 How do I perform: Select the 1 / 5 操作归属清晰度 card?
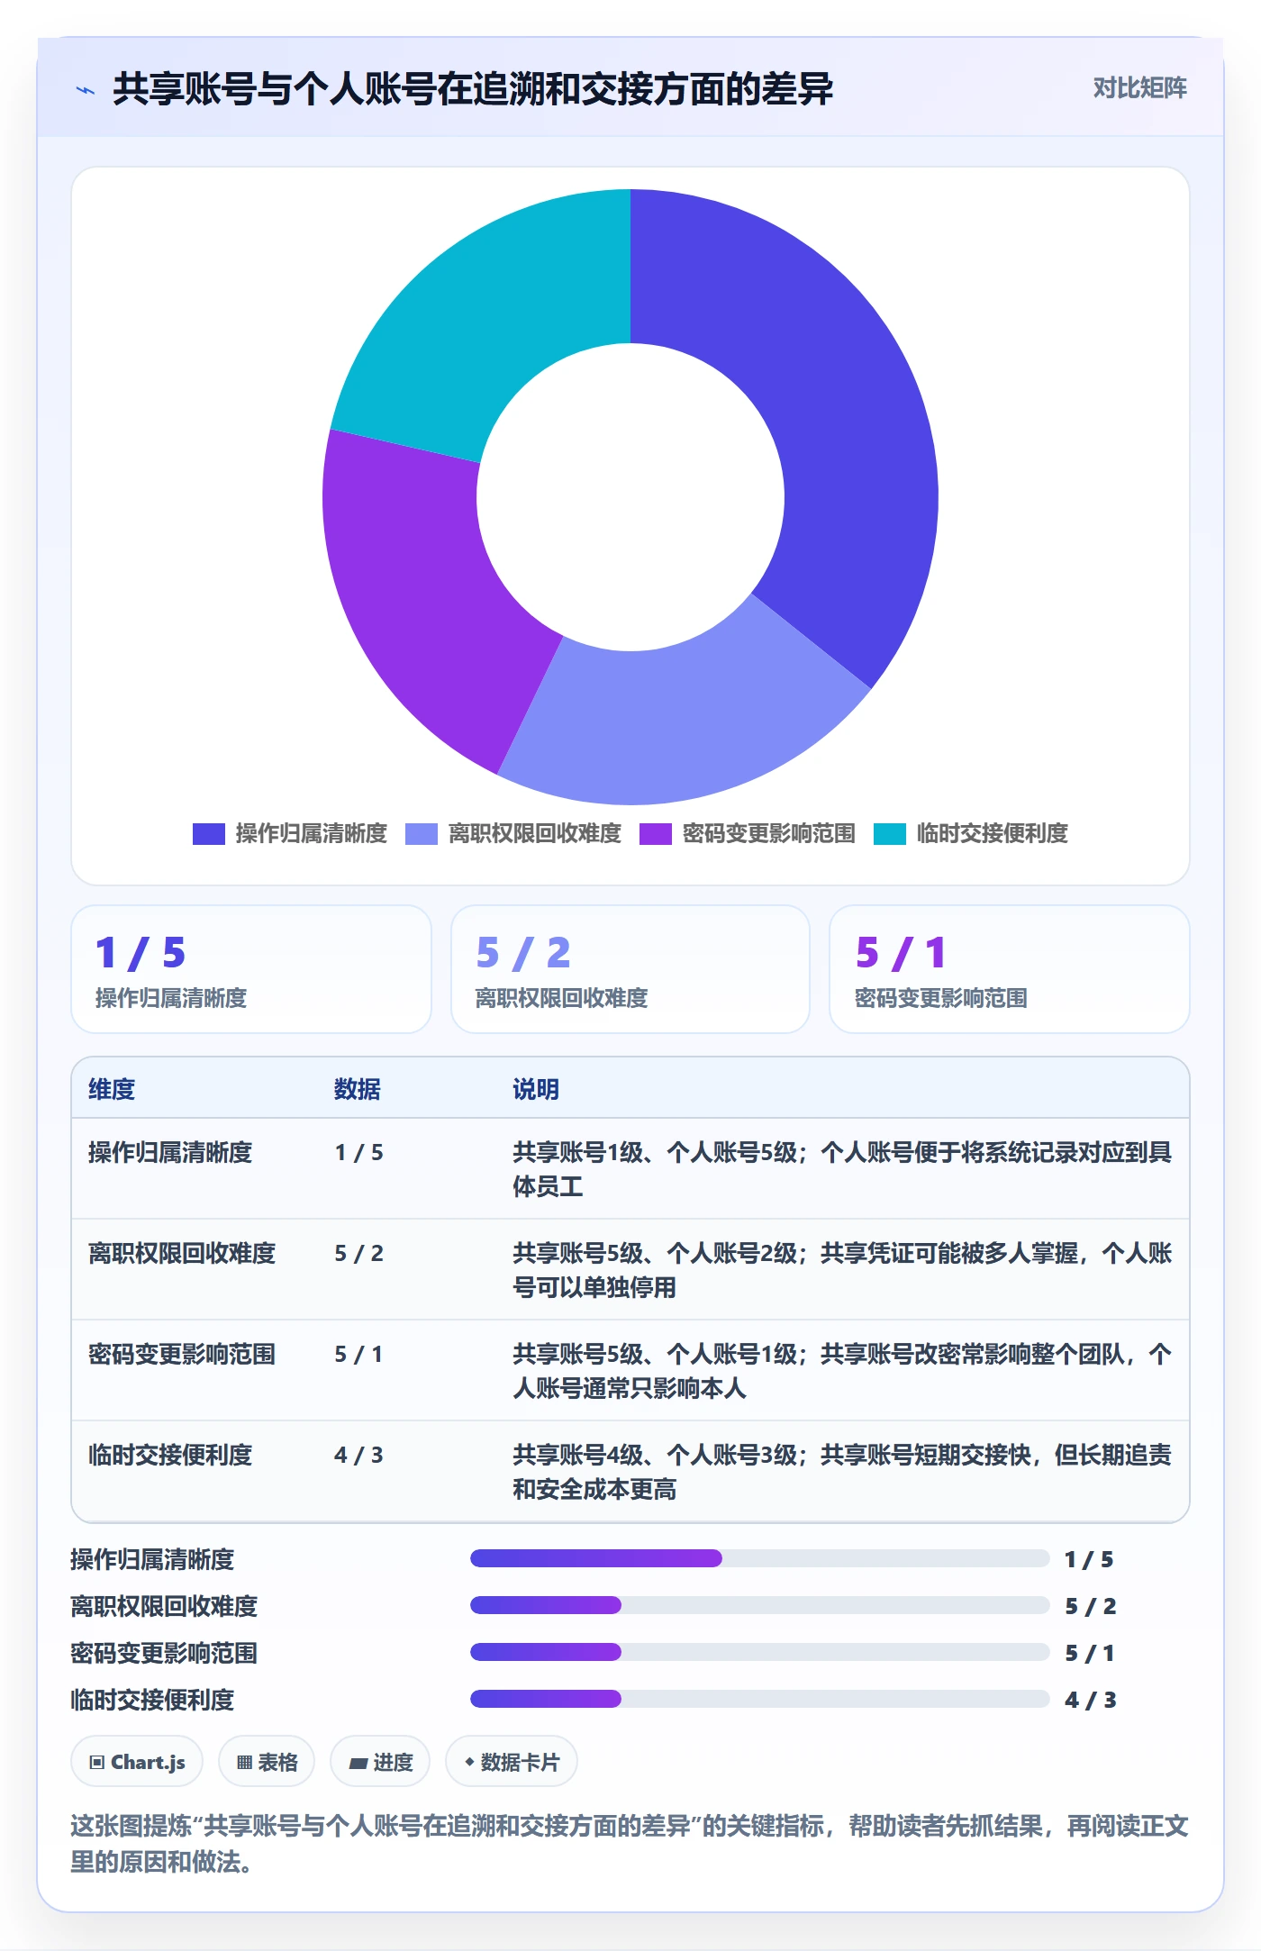251,969
